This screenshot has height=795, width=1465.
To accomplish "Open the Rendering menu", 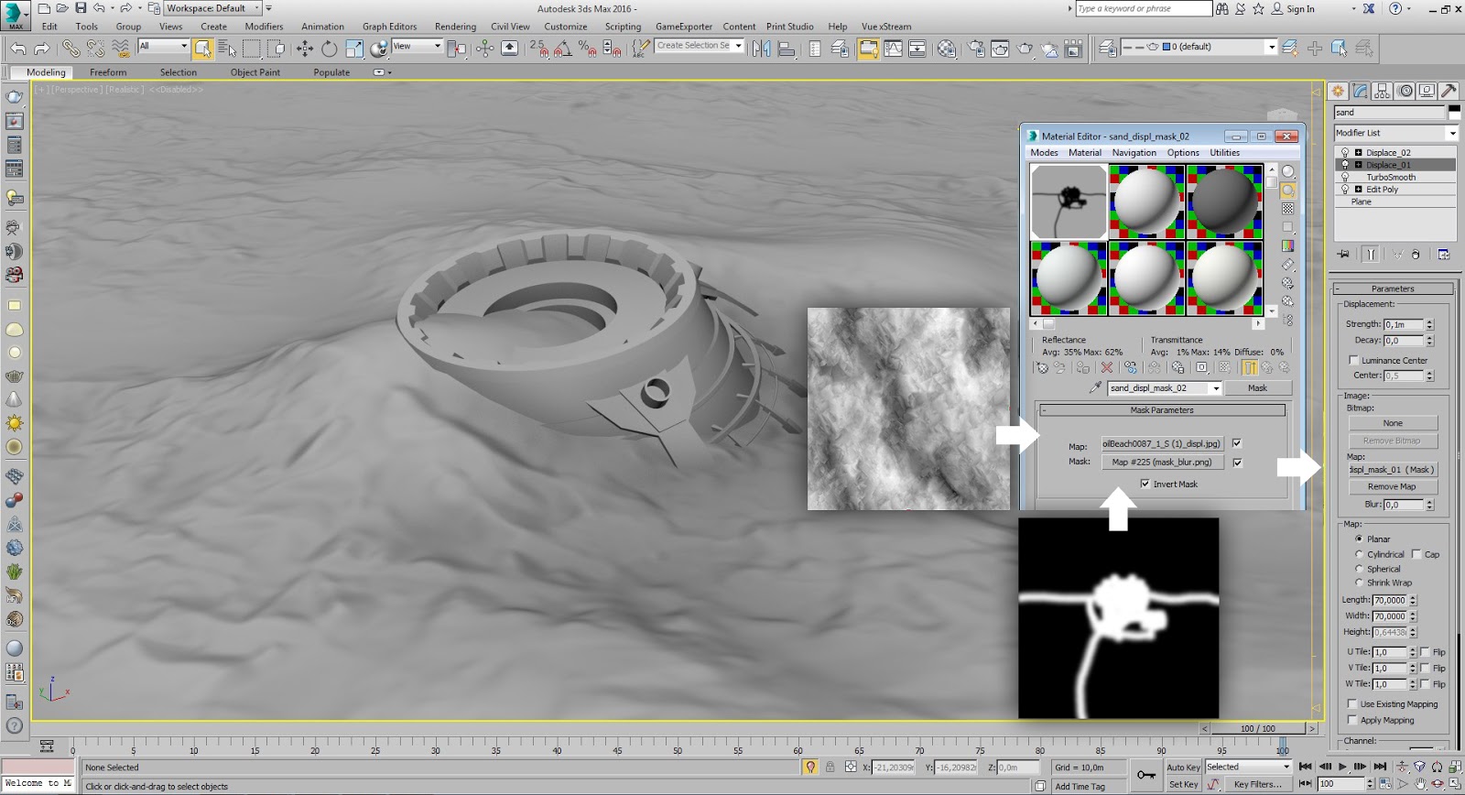I will click(x=455, y=27).
